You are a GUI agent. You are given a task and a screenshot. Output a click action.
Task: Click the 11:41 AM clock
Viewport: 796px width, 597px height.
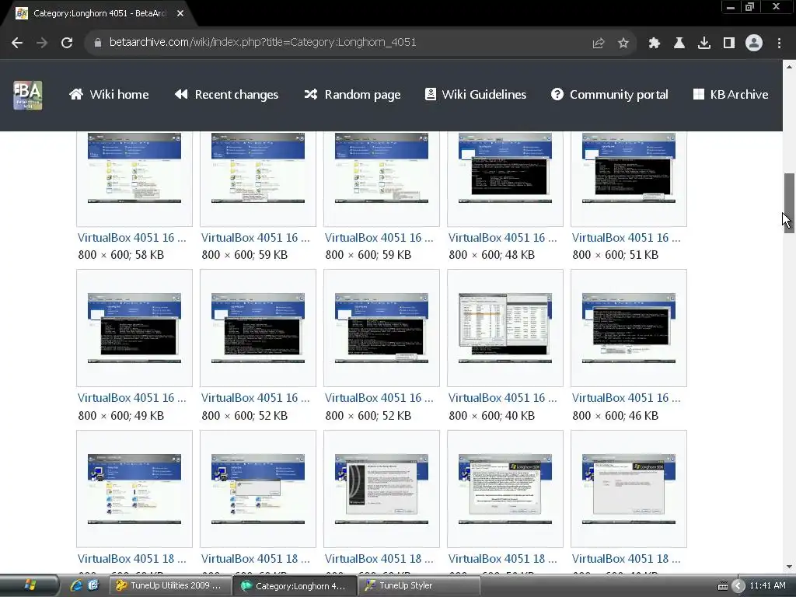tap(767, 585)
